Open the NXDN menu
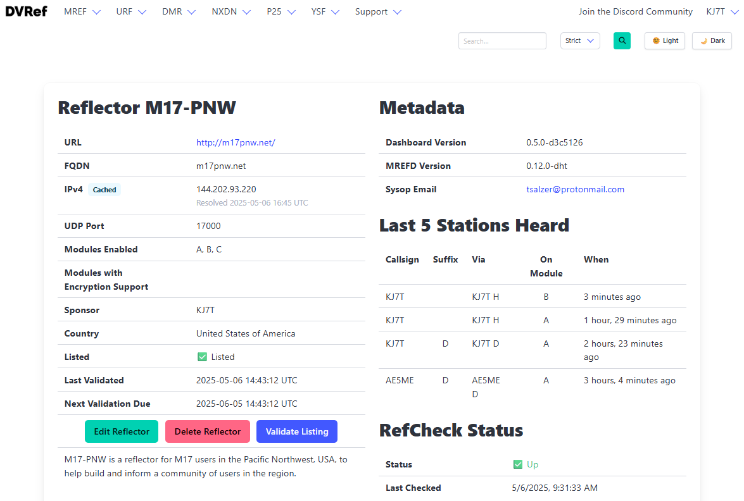The image size is (744, 501). [231, 12]
